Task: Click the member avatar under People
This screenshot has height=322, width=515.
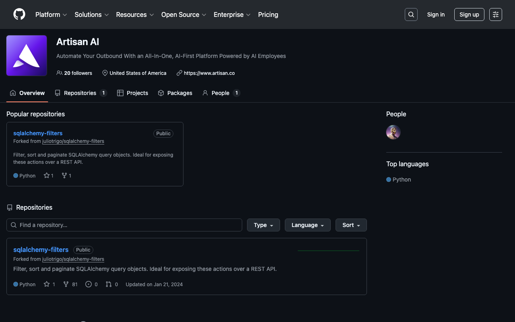Action: tap(393, 132)
